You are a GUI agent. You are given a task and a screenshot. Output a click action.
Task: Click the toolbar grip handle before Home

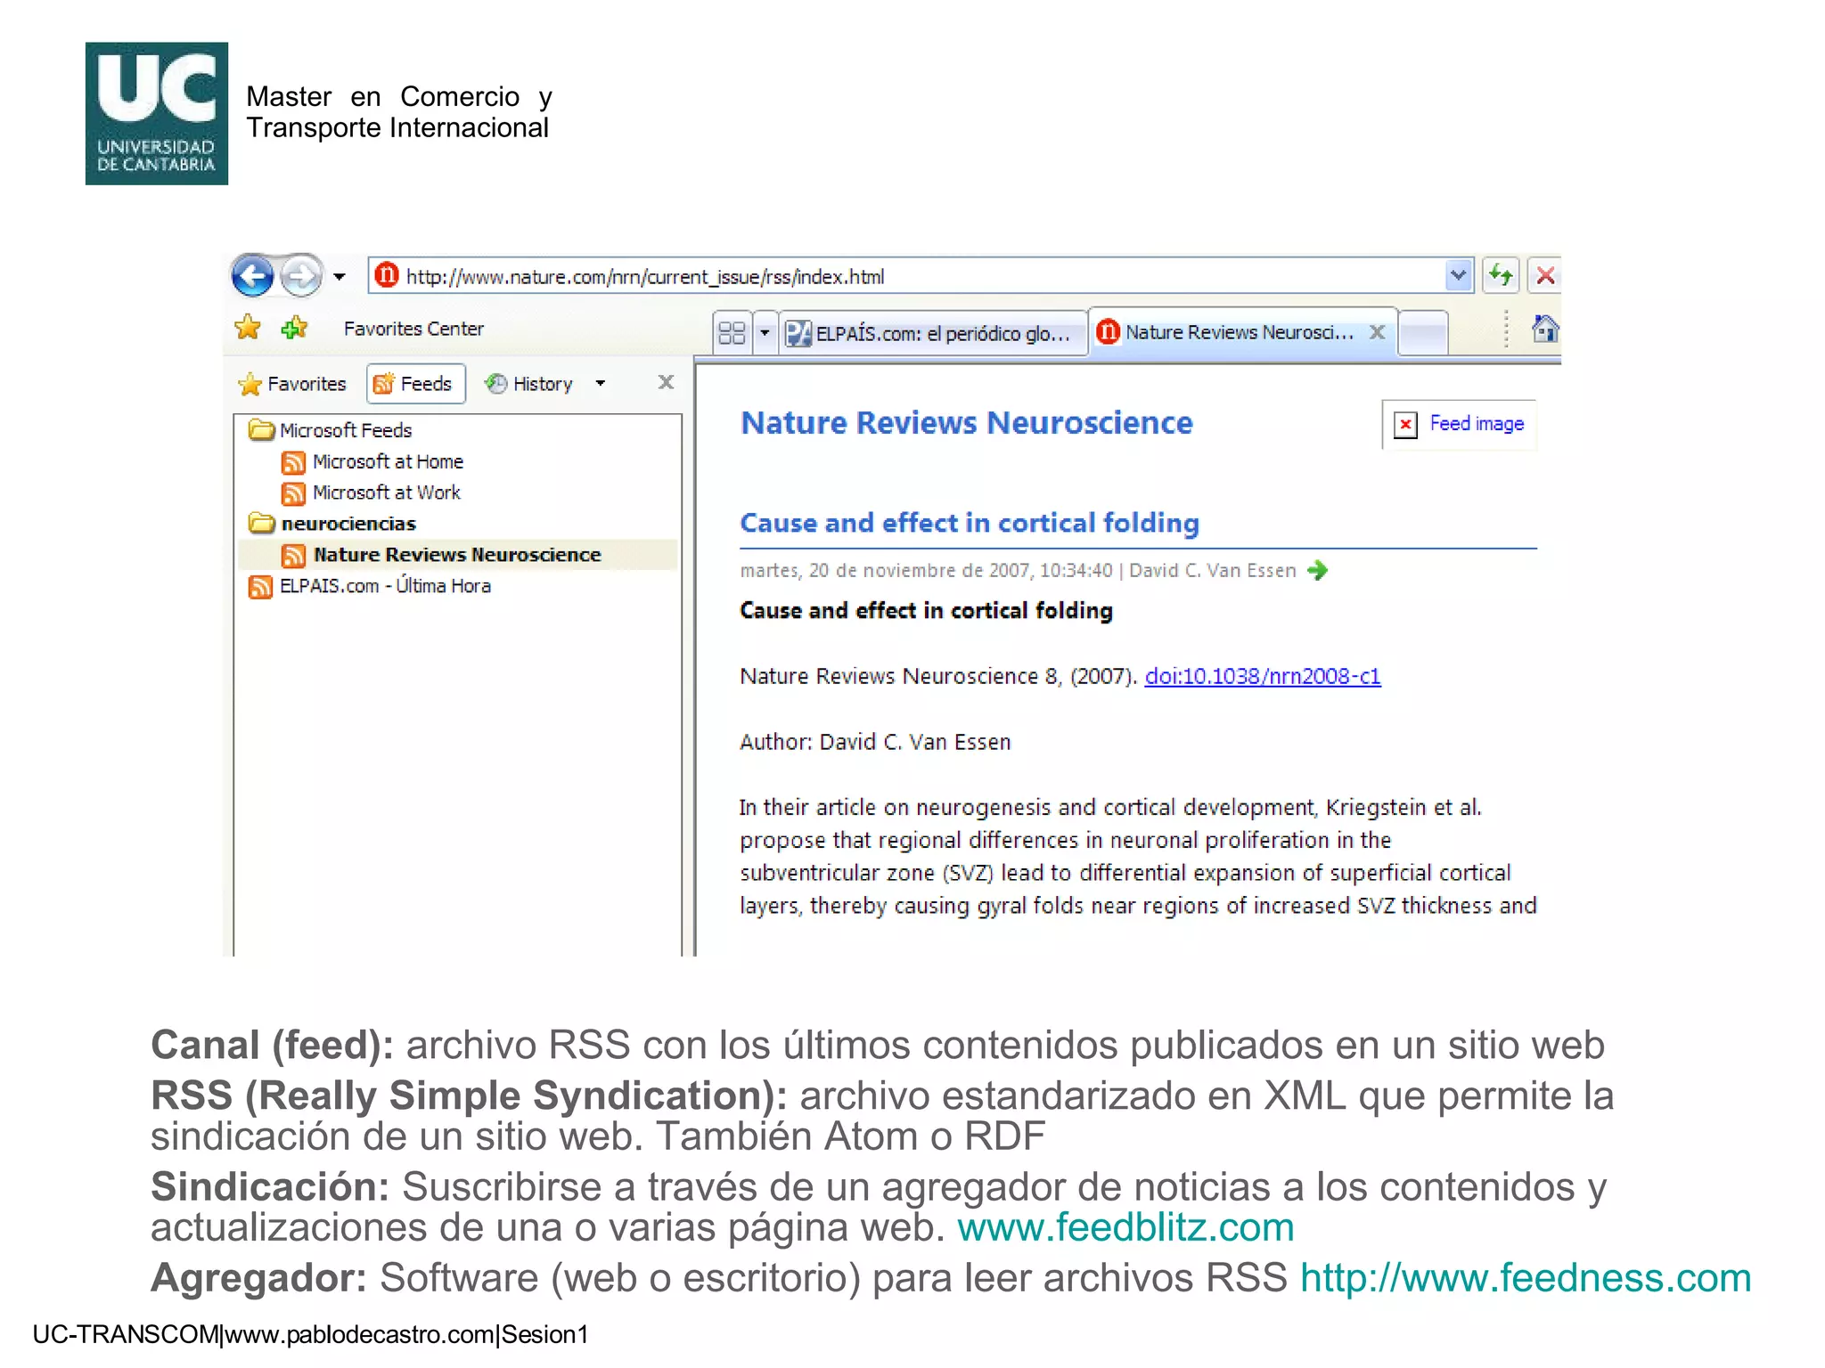(x=1506, y=329)
